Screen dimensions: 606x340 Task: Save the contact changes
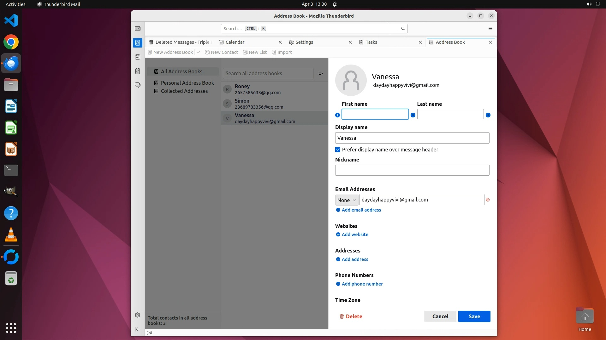474,316
